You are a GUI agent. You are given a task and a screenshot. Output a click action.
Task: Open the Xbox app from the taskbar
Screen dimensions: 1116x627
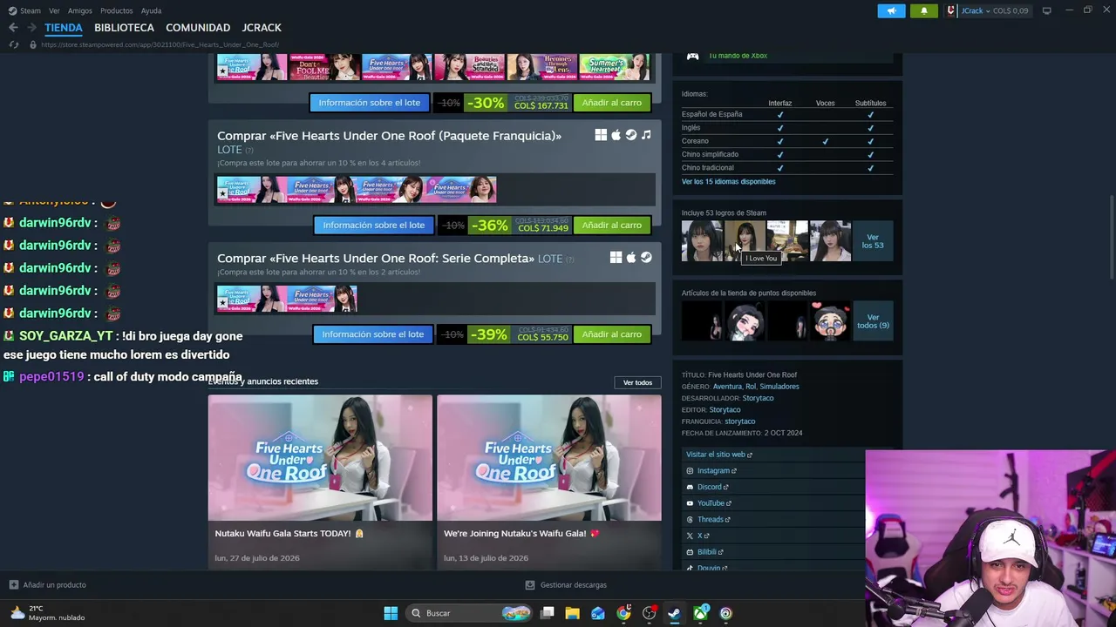(x=700, y=613)
